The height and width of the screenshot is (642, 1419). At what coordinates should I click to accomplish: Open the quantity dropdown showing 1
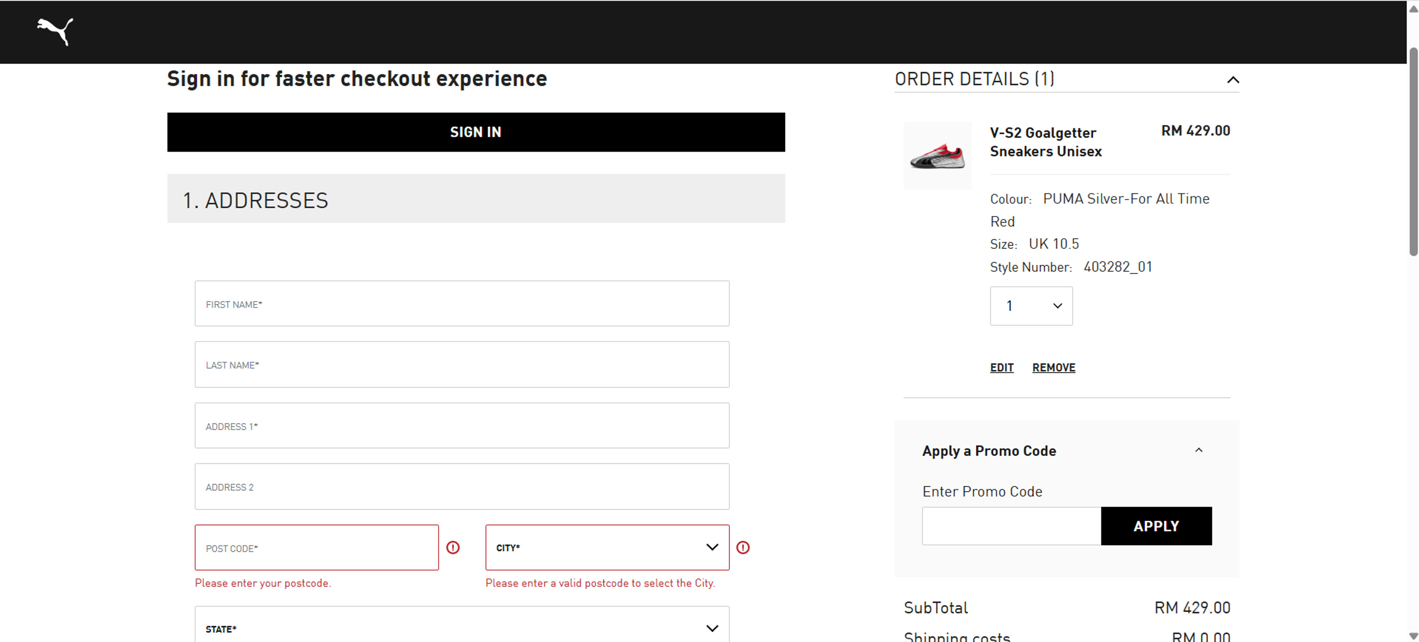point(1031,305)
